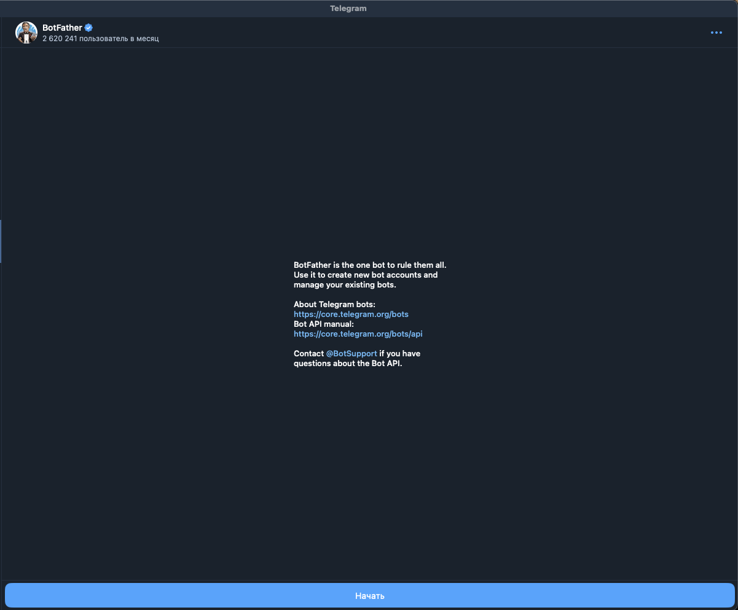Image resolution: width=738 pixels, height=610 pixels.
Task: Open the @BotSupport mention link
Action: point(351,353)
